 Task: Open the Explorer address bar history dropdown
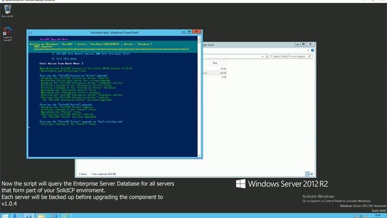click(x=262, y=56)
